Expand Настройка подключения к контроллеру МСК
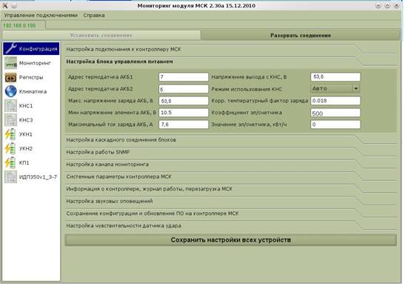The width and height of the screenshot is (405, 284). (231, 49)
